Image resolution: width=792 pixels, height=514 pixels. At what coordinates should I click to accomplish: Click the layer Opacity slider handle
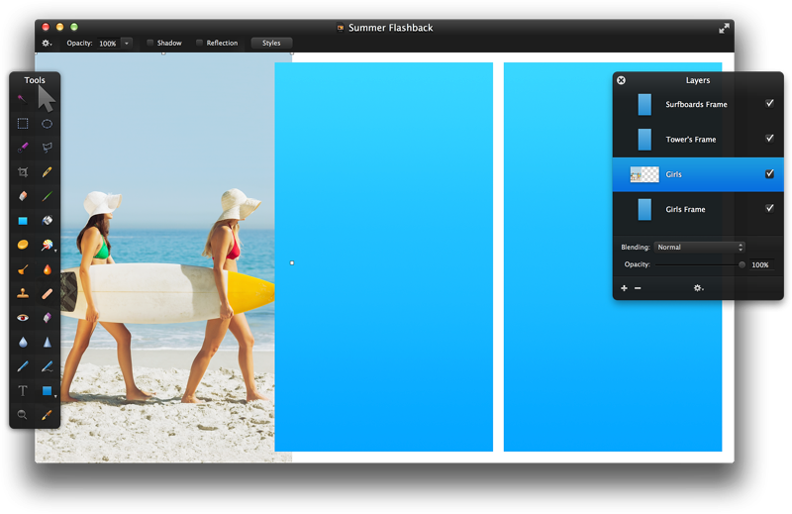742,264
